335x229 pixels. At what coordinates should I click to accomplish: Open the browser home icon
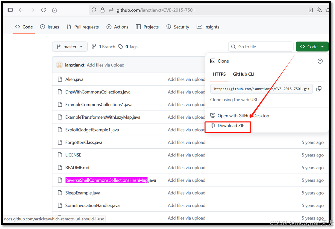tap(54, 10)
